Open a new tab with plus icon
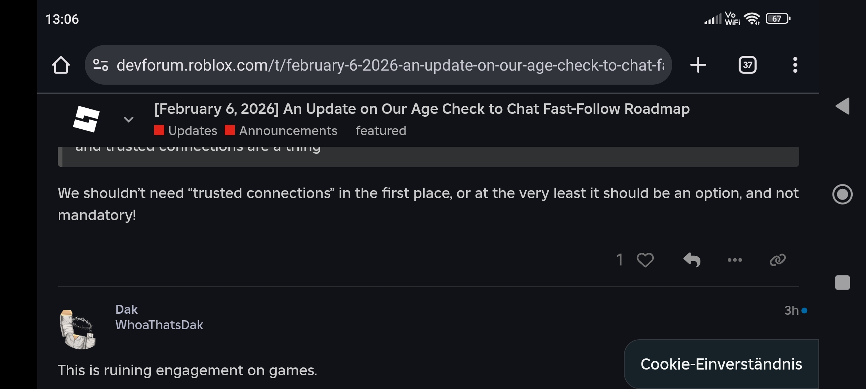 [x=698, y=65]
